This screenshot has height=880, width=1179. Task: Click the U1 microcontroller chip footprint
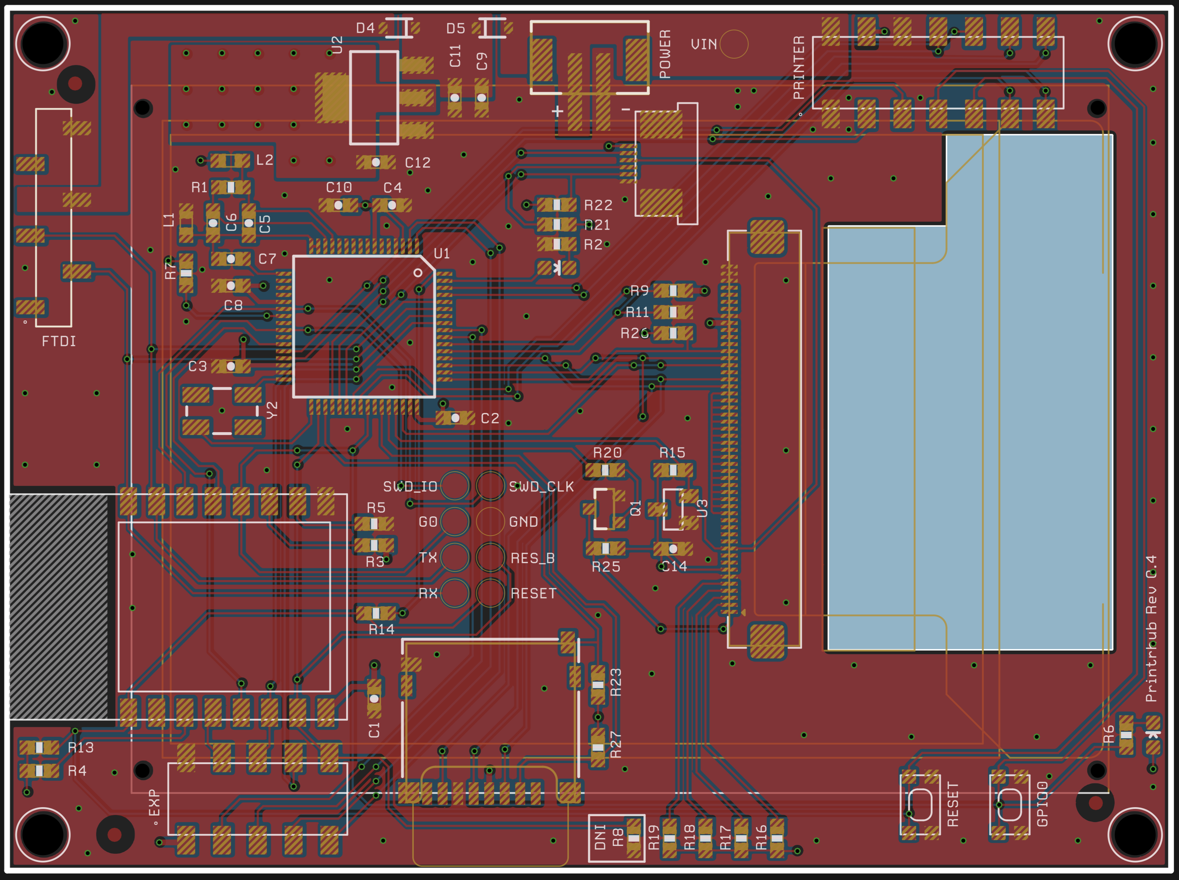[x=364, y=327]
